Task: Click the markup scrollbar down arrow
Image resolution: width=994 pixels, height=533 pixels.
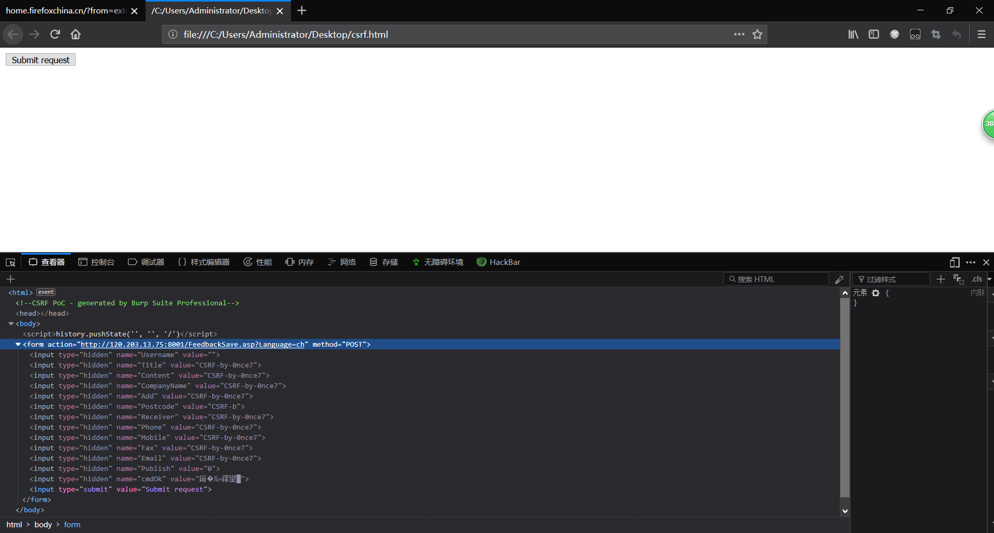Action: point(845,511)
